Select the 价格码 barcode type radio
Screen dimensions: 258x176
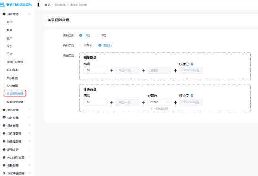(x=81, y=45)
